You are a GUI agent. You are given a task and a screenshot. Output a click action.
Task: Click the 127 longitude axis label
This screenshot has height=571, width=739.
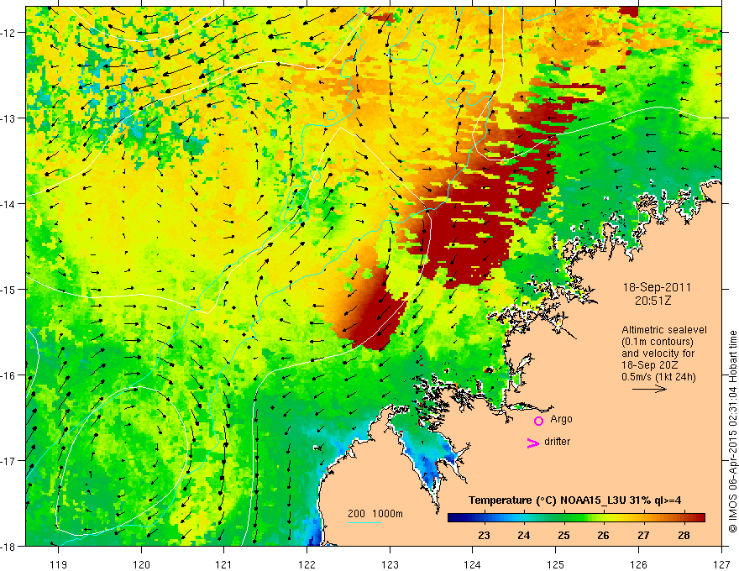(x=721, y=565)
